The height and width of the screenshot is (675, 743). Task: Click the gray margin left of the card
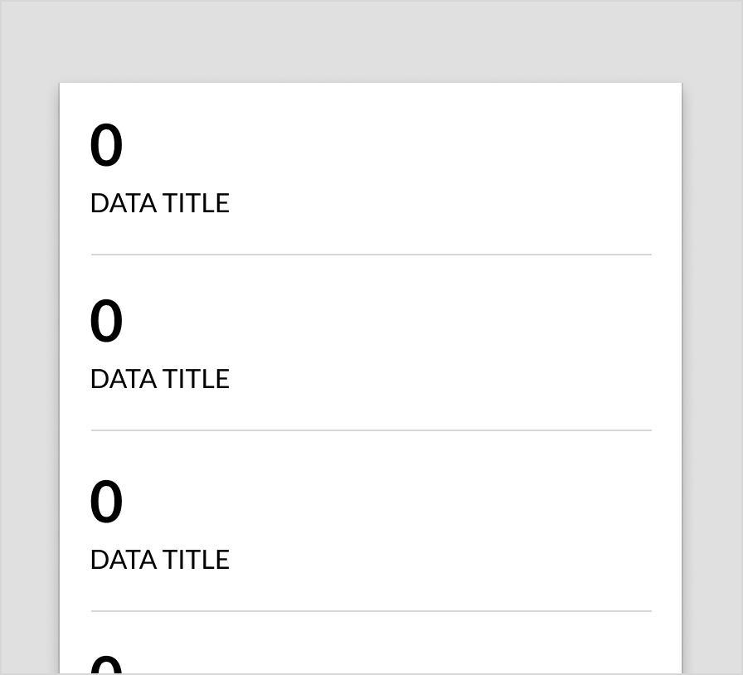[x=29, y=373]
